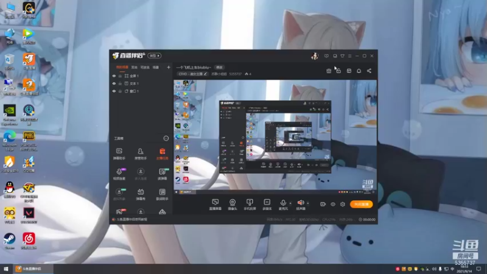Toggle the preview eye icon in bottom bar
Screen dimensions: 487x274
[332, 204]
